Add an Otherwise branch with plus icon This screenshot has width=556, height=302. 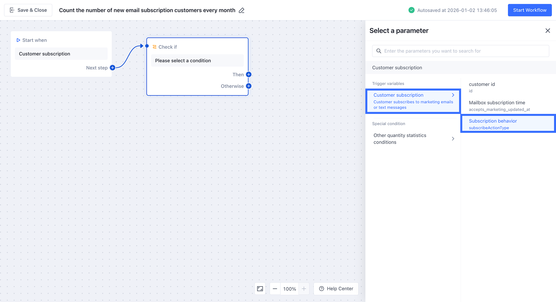click(249, 86)
